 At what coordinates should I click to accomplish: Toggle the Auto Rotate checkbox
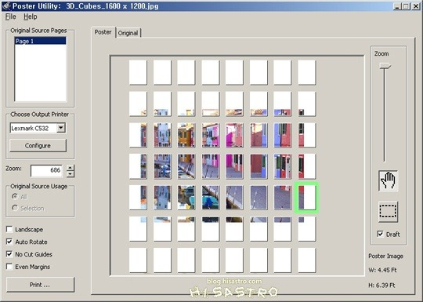click(9, 242)
